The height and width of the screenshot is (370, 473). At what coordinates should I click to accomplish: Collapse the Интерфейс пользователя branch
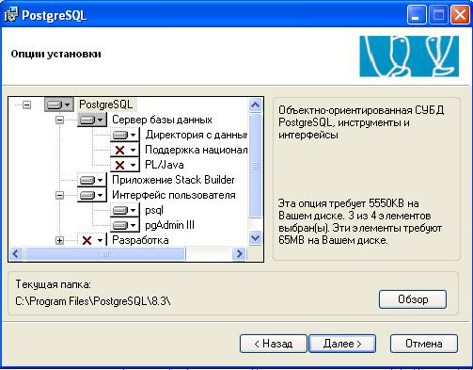(59, 195)
